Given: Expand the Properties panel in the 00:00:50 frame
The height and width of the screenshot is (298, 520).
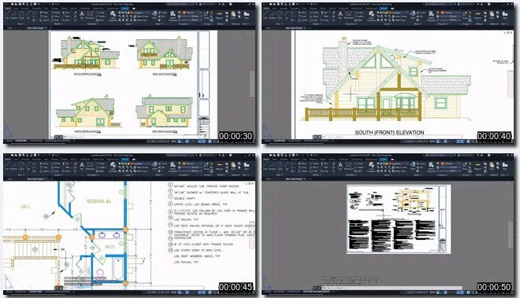Looking at the screenshot, I should pyautogui.click(x=443, y=175).
